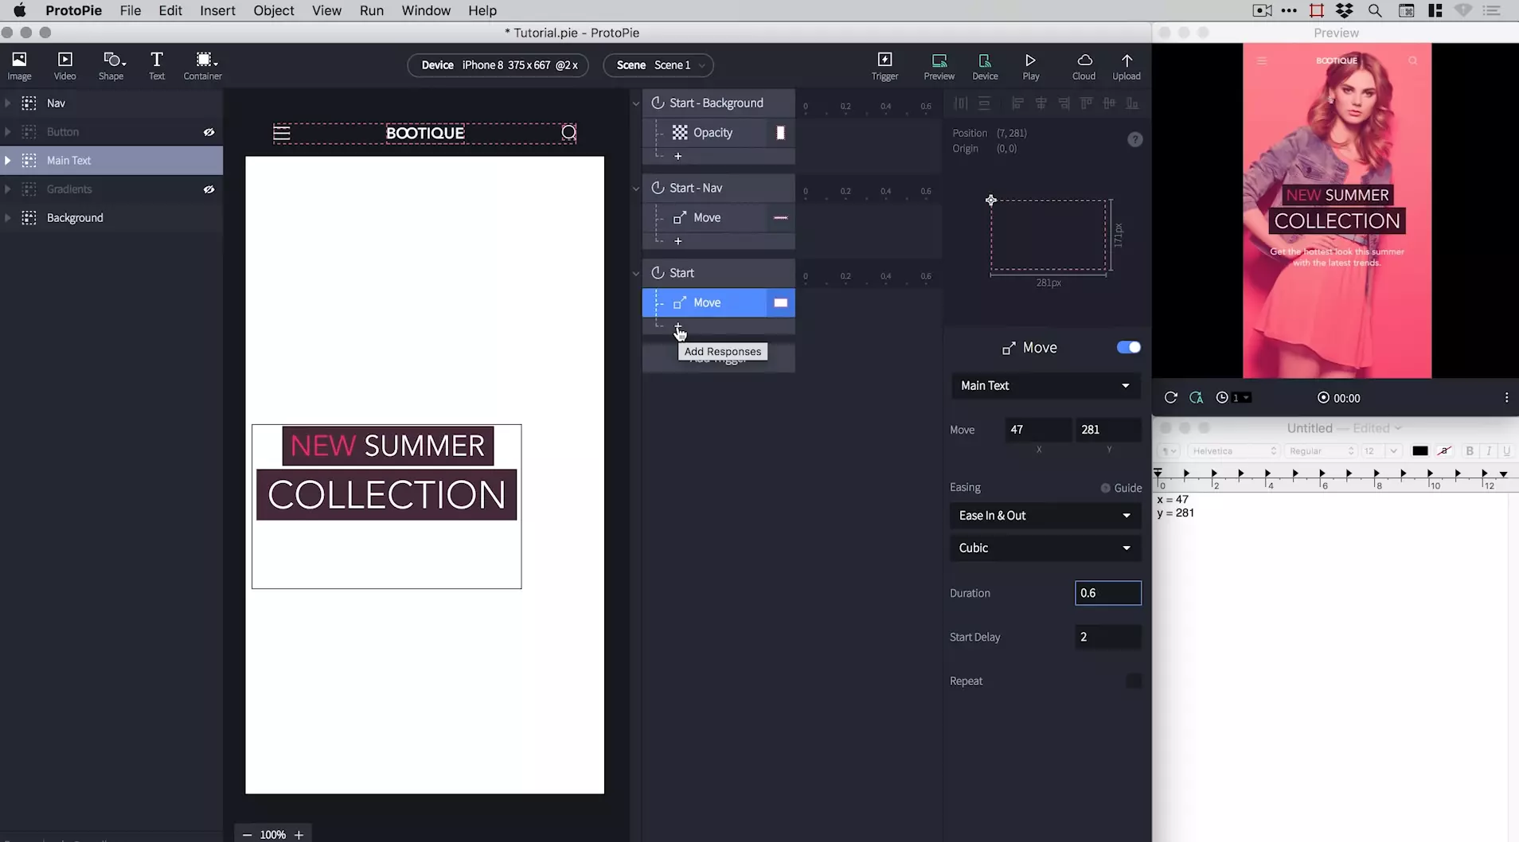Viewport: 1519px width, 842px height.
Task: Open Dropbox menu bar icon
Action: coord(1345,10)
